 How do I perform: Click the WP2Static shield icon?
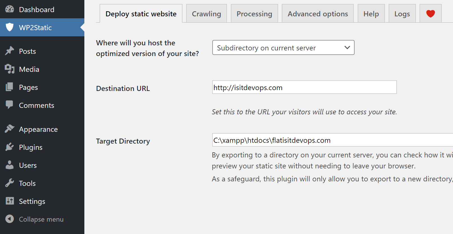[x=10, y=27]
